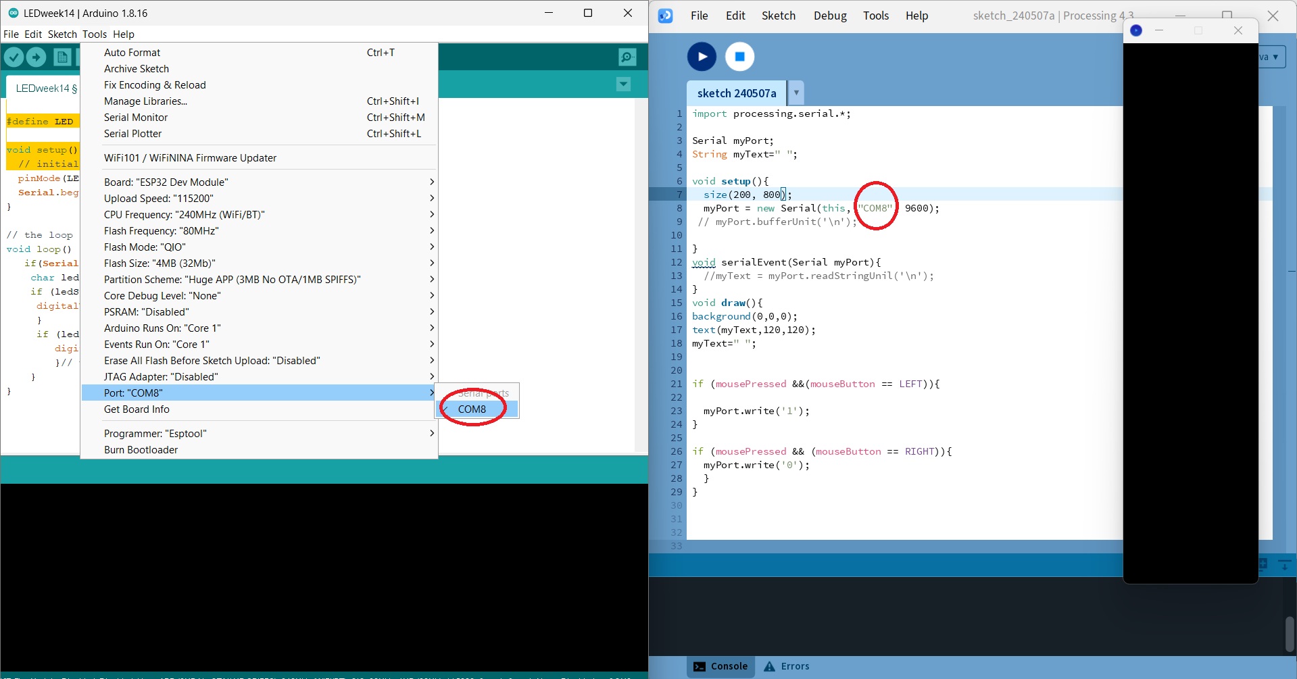Expand the CPU Frequency submenu
1297x679 pixels.
point(260,215)
